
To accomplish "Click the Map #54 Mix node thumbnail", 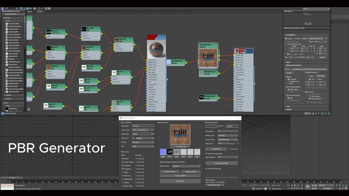I will tap(49, 67).
